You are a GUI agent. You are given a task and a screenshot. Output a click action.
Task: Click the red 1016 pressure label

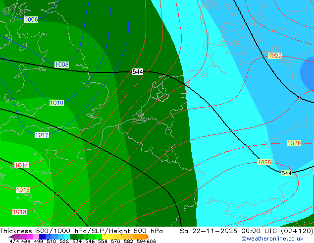point(23,190)
